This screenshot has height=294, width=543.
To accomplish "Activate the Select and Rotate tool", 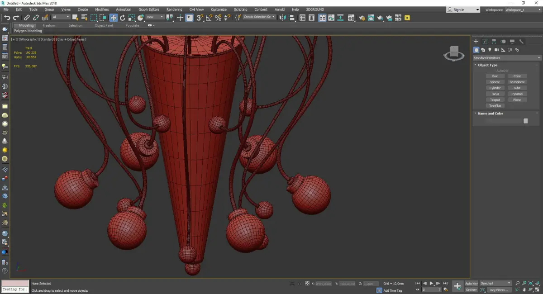I will tap(122, 18).
